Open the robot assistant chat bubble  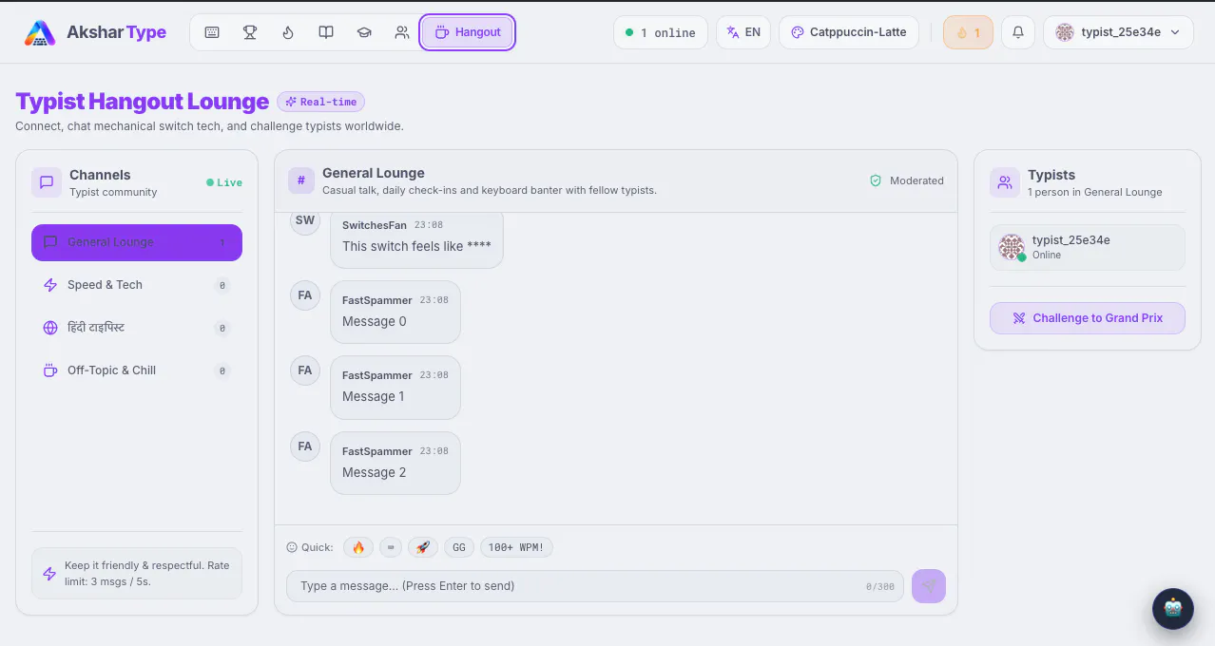pyautogui.click(x=1173, y=609)
